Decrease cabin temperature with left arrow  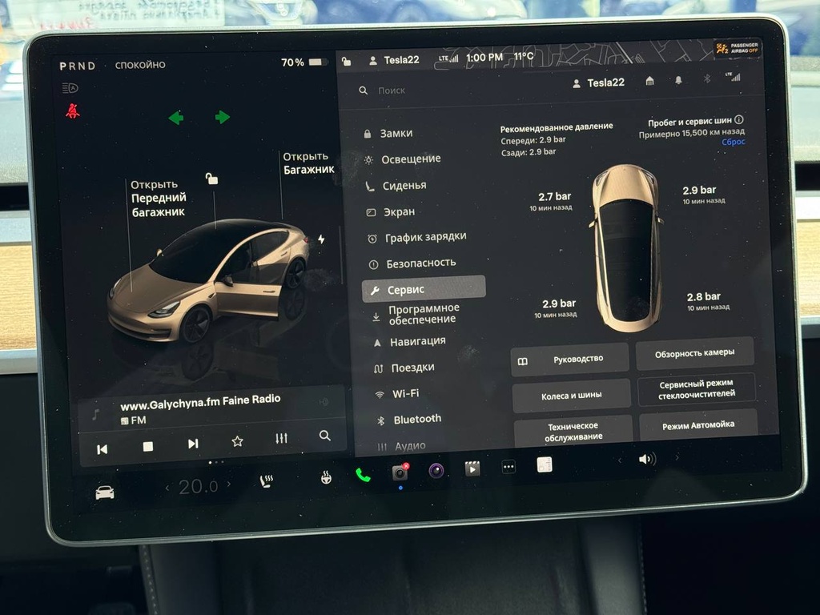167,488
